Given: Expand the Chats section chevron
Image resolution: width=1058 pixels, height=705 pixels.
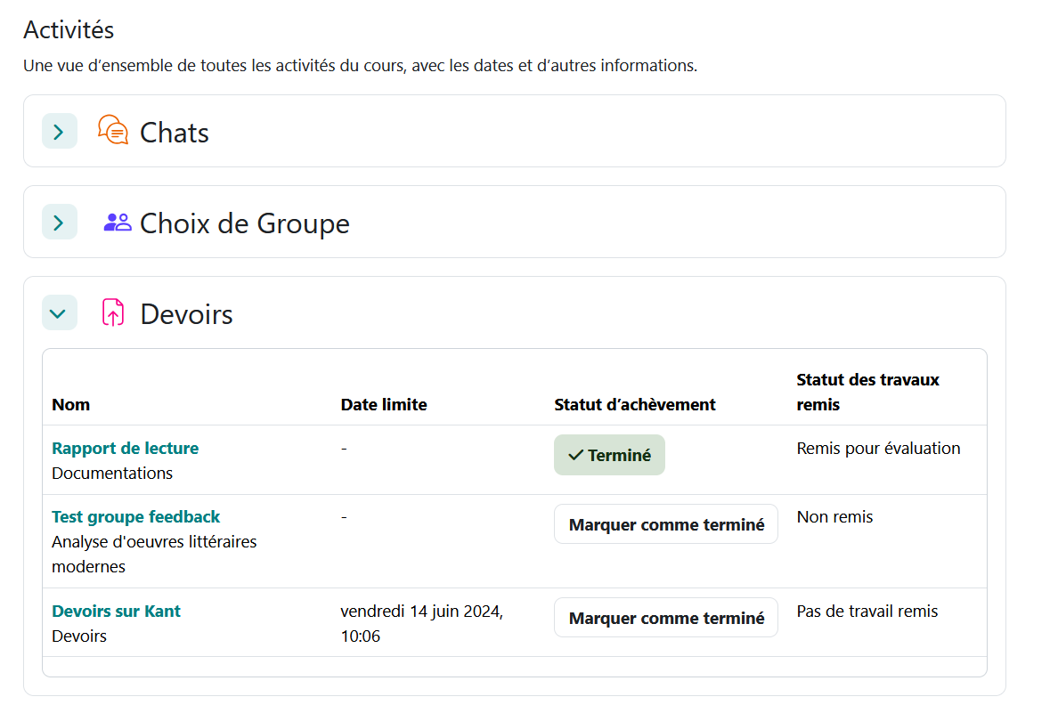Looking at the screenshot, I should pos(59,132).
